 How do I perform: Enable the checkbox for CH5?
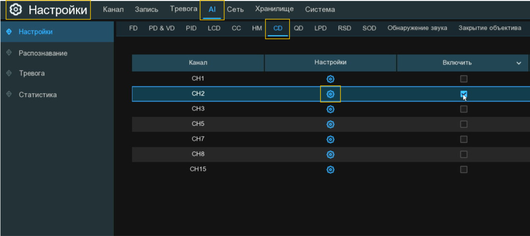tap(464, 124)
